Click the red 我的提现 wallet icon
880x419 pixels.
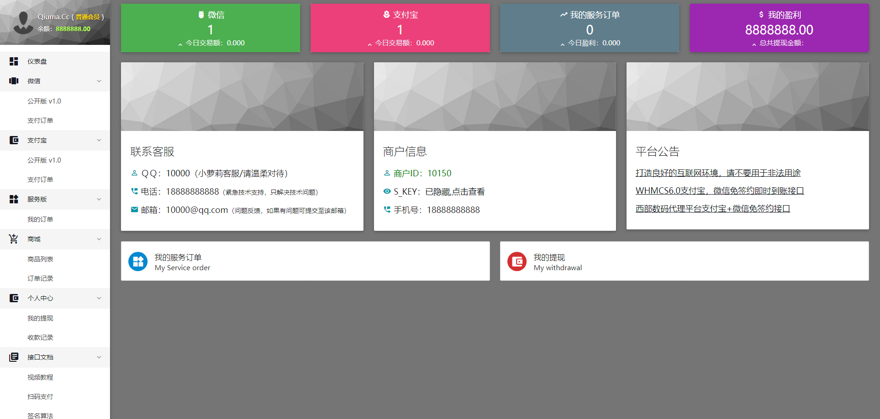(517, 261)
